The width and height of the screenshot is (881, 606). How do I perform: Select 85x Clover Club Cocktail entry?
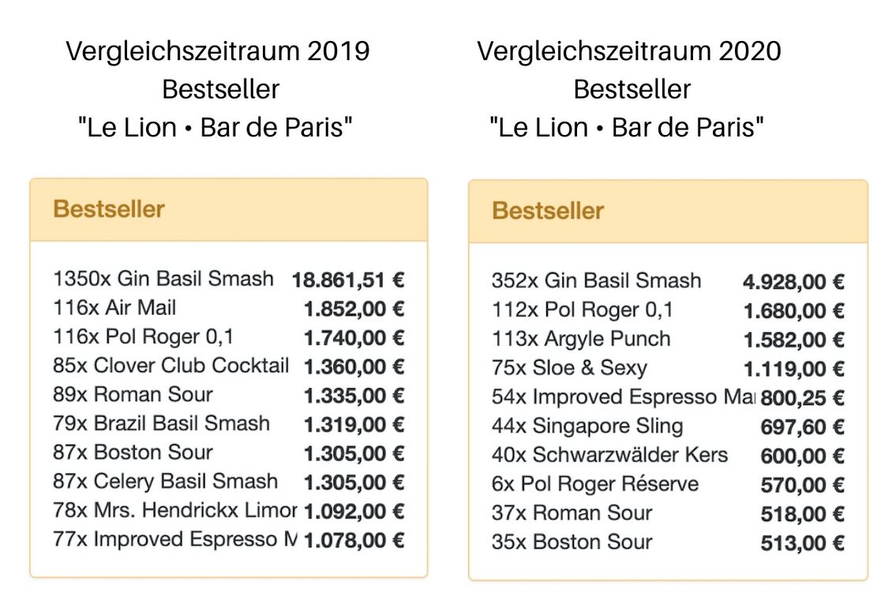tap(171, 366)
